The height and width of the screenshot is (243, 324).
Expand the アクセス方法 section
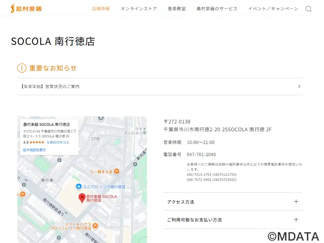point(233,202)
